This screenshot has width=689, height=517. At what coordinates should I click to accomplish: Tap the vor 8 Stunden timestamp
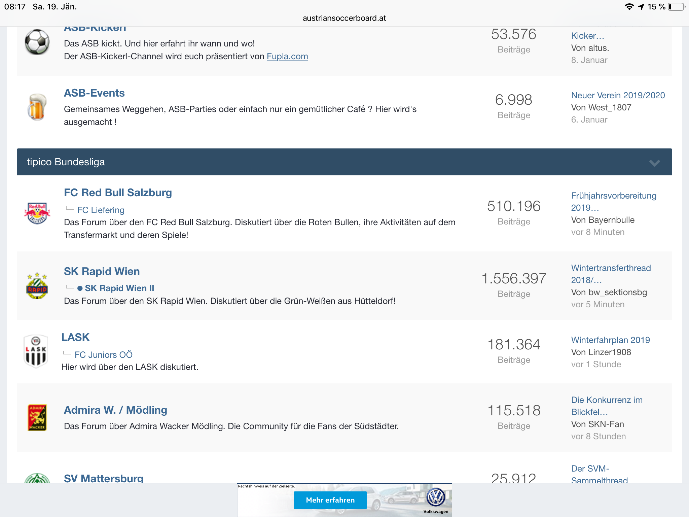599,436
